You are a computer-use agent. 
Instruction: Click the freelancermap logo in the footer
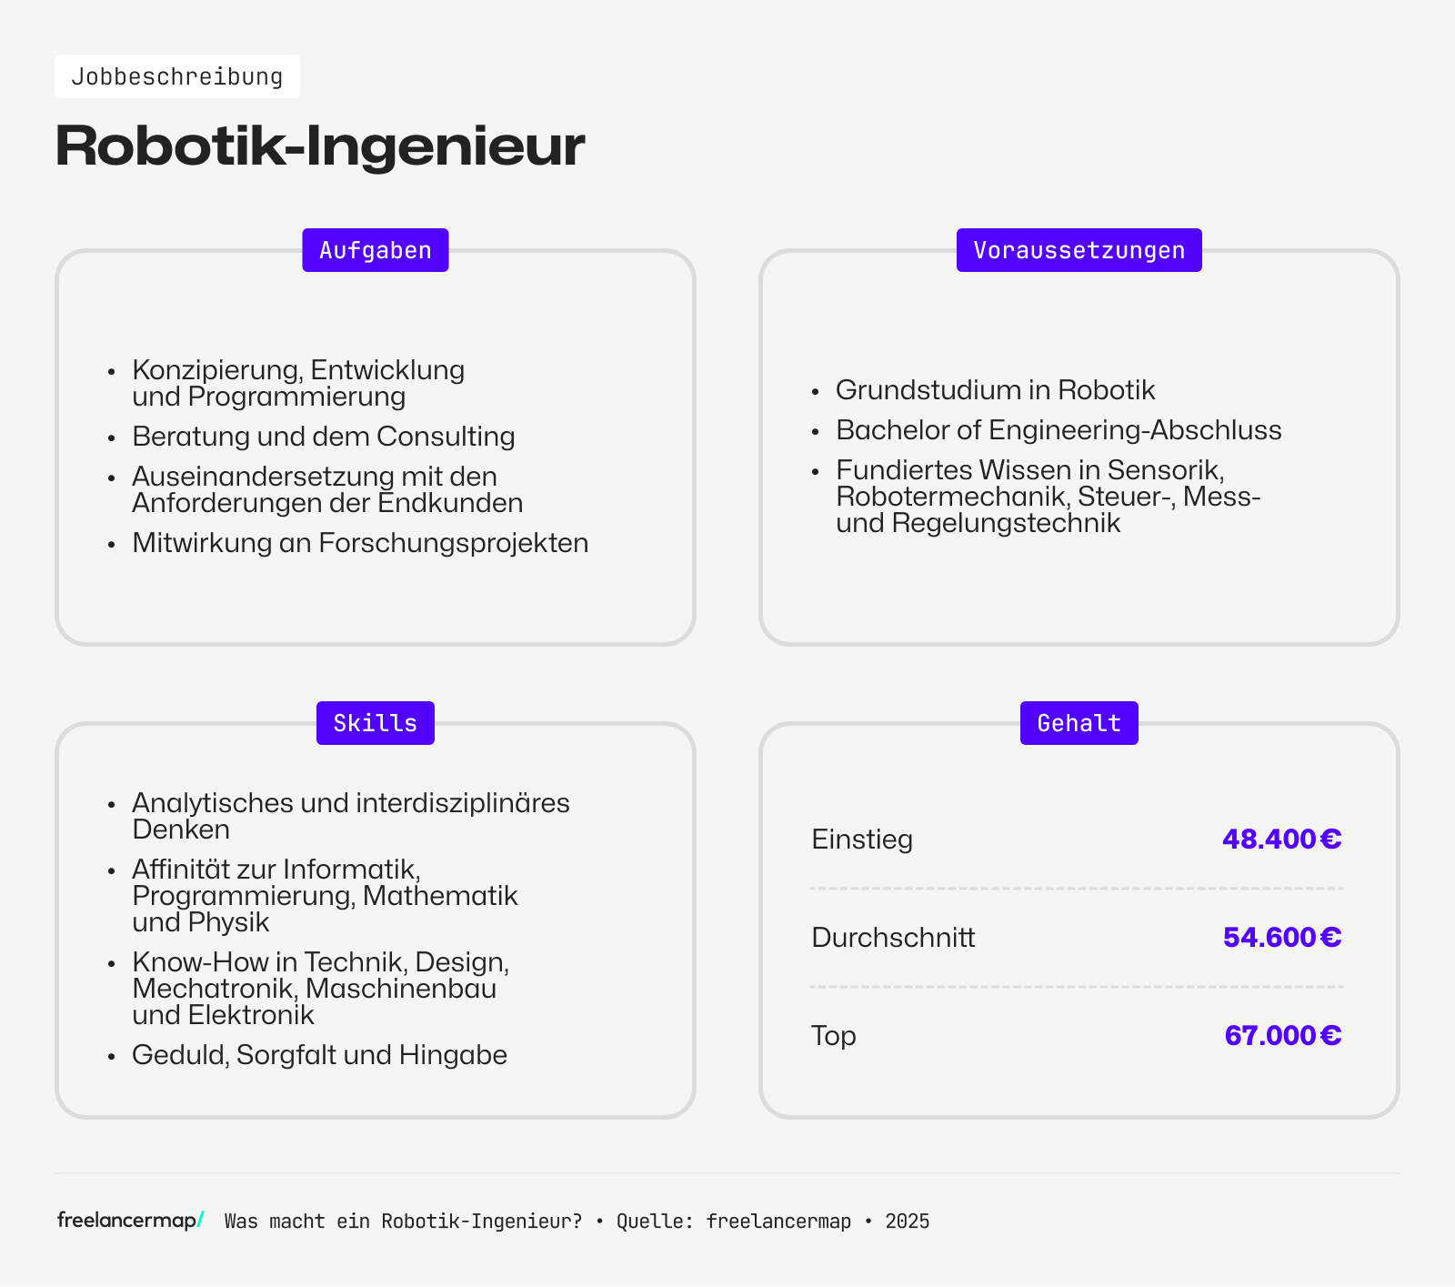coord(130,1221)
